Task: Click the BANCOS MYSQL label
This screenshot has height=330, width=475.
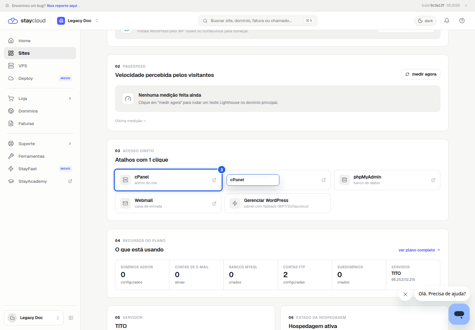Action: click(243, 267)
